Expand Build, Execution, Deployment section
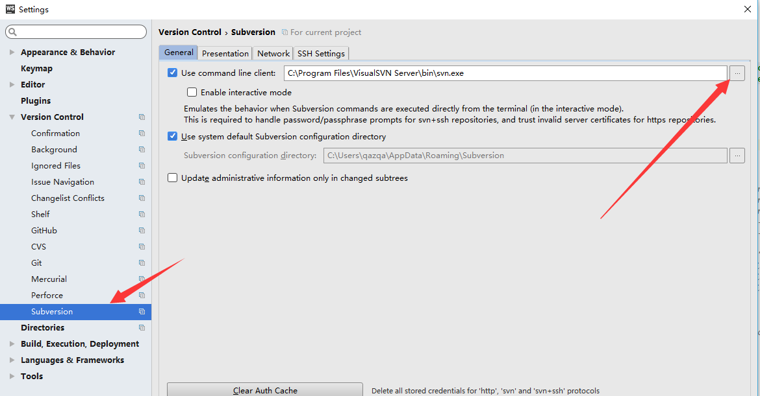This screenshot has width=760, height=396. click(x=12, y=344)
